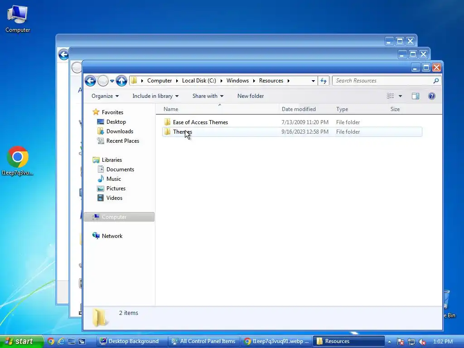Launch Internet Explorer from quick launch
The width and height of the screenshot is (464, 348).
tap(61, 341)
